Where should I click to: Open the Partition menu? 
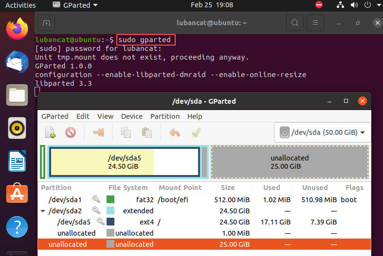click(x=165, y=116)
